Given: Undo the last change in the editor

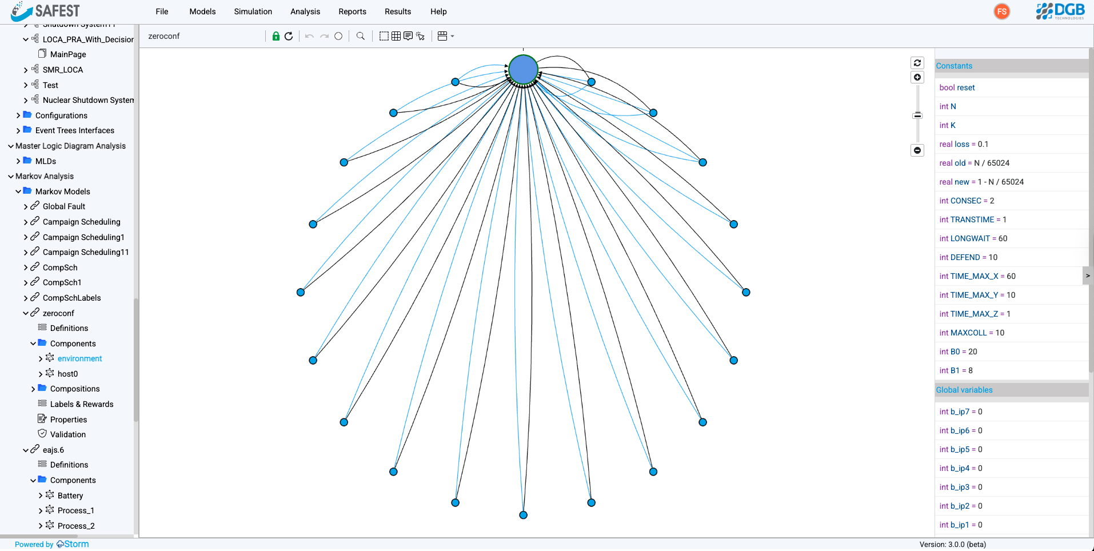Looking at the screenshot, I should coord(309,35).
